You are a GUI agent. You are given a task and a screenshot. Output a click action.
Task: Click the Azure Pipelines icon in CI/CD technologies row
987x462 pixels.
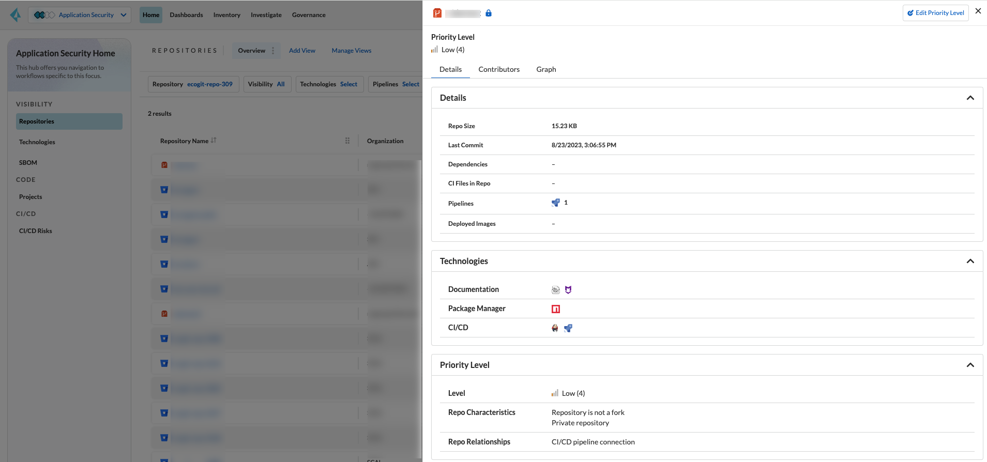click(568, 328)
